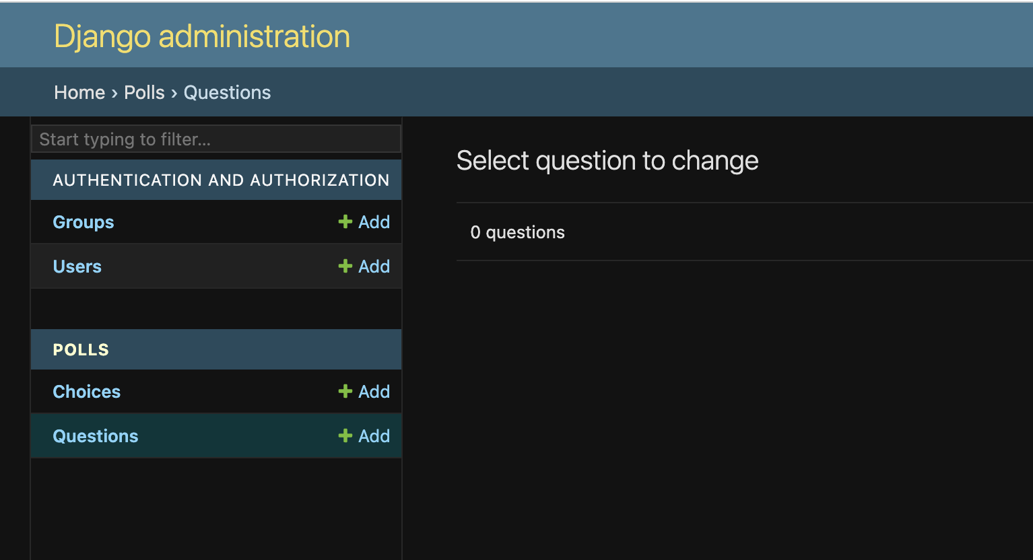
Task: Open the Users model link
Action: (77, 267)
